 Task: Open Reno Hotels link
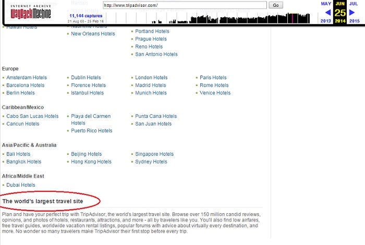click(149, 46)
